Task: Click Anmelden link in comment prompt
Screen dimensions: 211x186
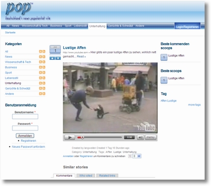Action: coord(68,156)
